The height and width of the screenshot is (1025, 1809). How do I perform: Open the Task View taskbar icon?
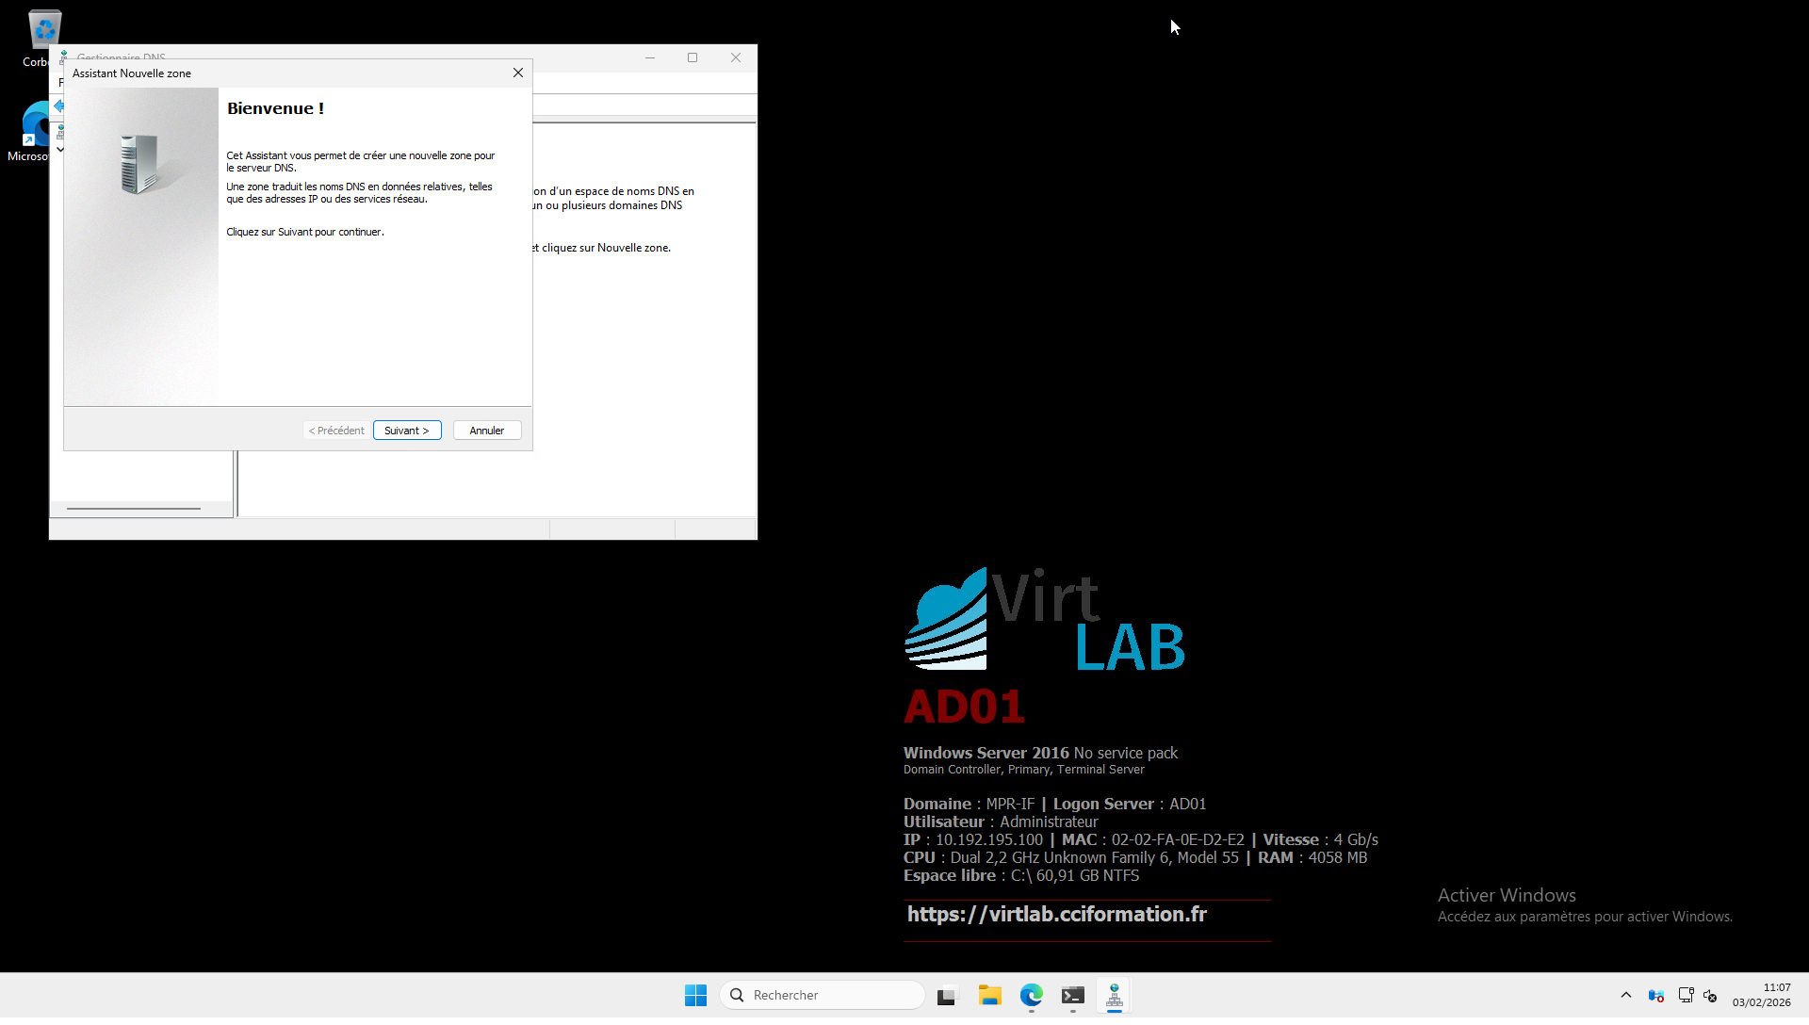(x=947, y=995)
